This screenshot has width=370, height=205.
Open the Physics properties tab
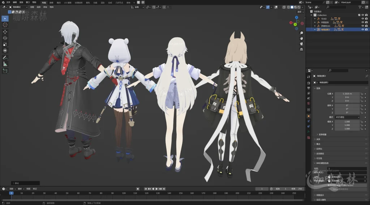(309, 121)
